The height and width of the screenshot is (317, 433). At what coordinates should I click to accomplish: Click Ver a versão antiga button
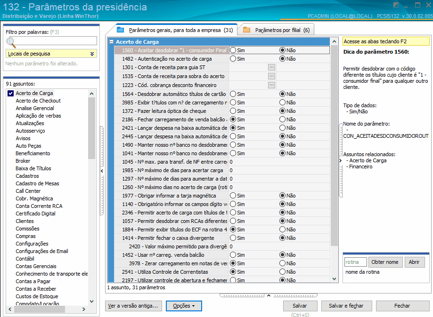click(x=133, y=306)
